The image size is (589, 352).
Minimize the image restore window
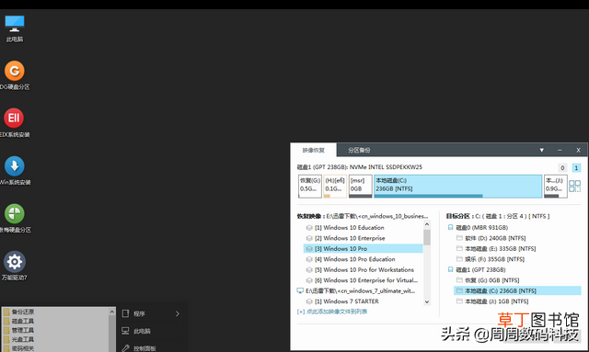[x=560, y=150]
